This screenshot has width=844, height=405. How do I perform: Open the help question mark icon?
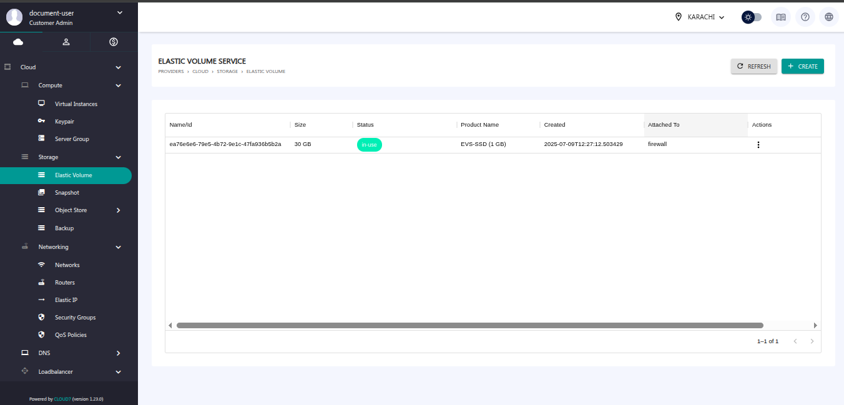click(805, 17)
